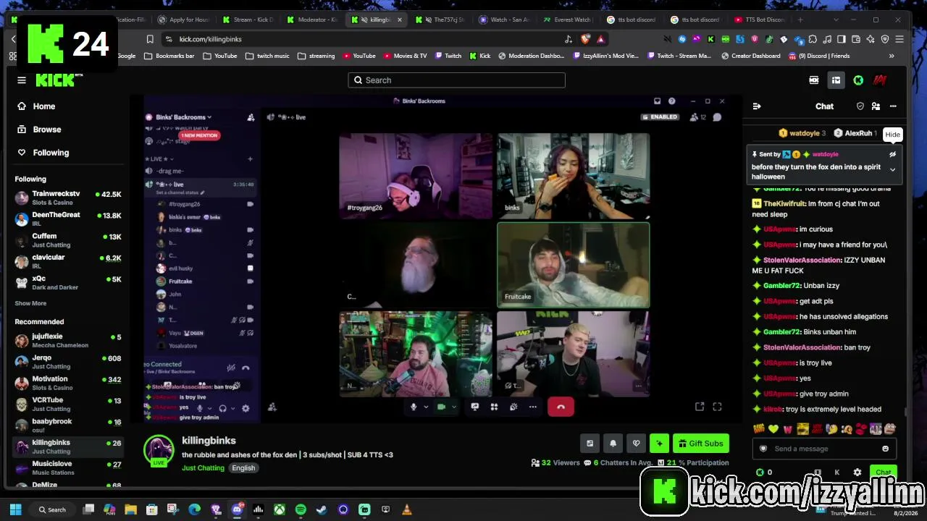Image resolution: width=927 pixels, height=521 pixels.
Task: Toggle camera in Discord call controls
Action: coord(441,407)
